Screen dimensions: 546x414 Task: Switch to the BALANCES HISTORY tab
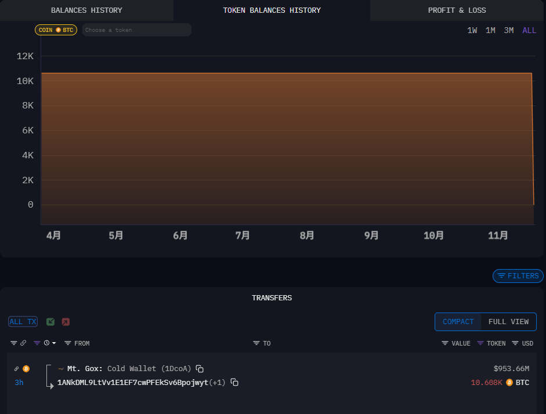[86, 10]
